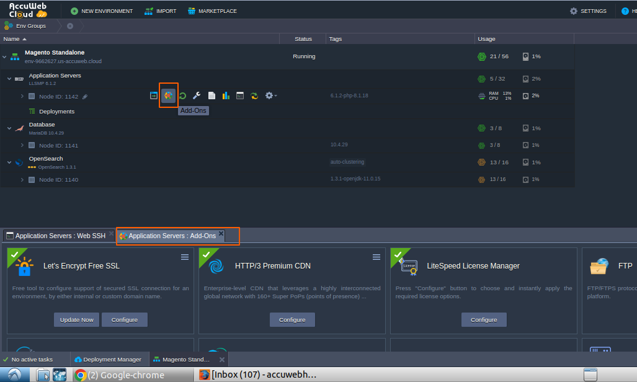Open the Log file icon for Node 1142
This screenshot has width=637, height=382.
212,95
